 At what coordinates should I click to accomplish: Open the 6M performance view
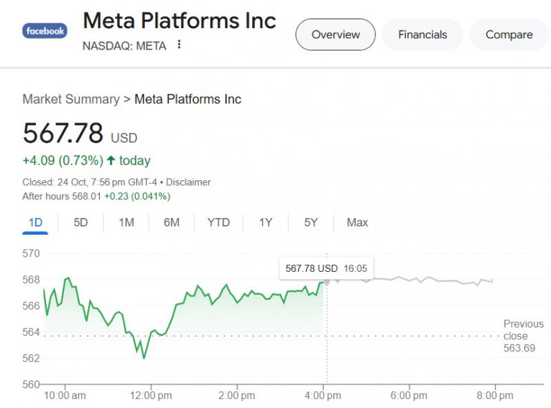(171, 222)
